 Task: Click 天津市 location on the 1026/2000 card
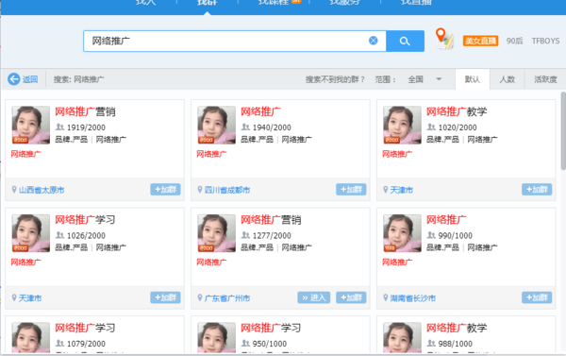(x=30, y=297)
